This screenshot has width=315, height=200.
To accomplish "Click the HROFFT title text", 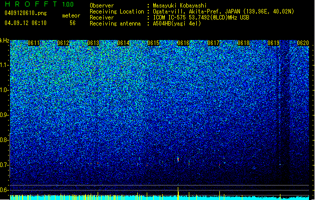I will [32, 4].
